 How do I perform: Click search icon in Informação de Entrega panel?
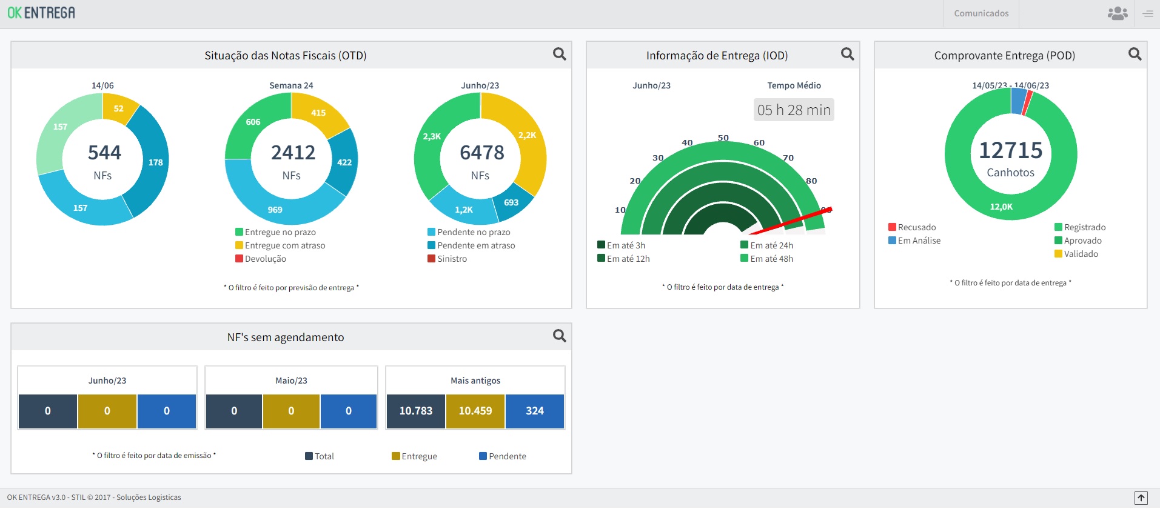pos(847,55)
